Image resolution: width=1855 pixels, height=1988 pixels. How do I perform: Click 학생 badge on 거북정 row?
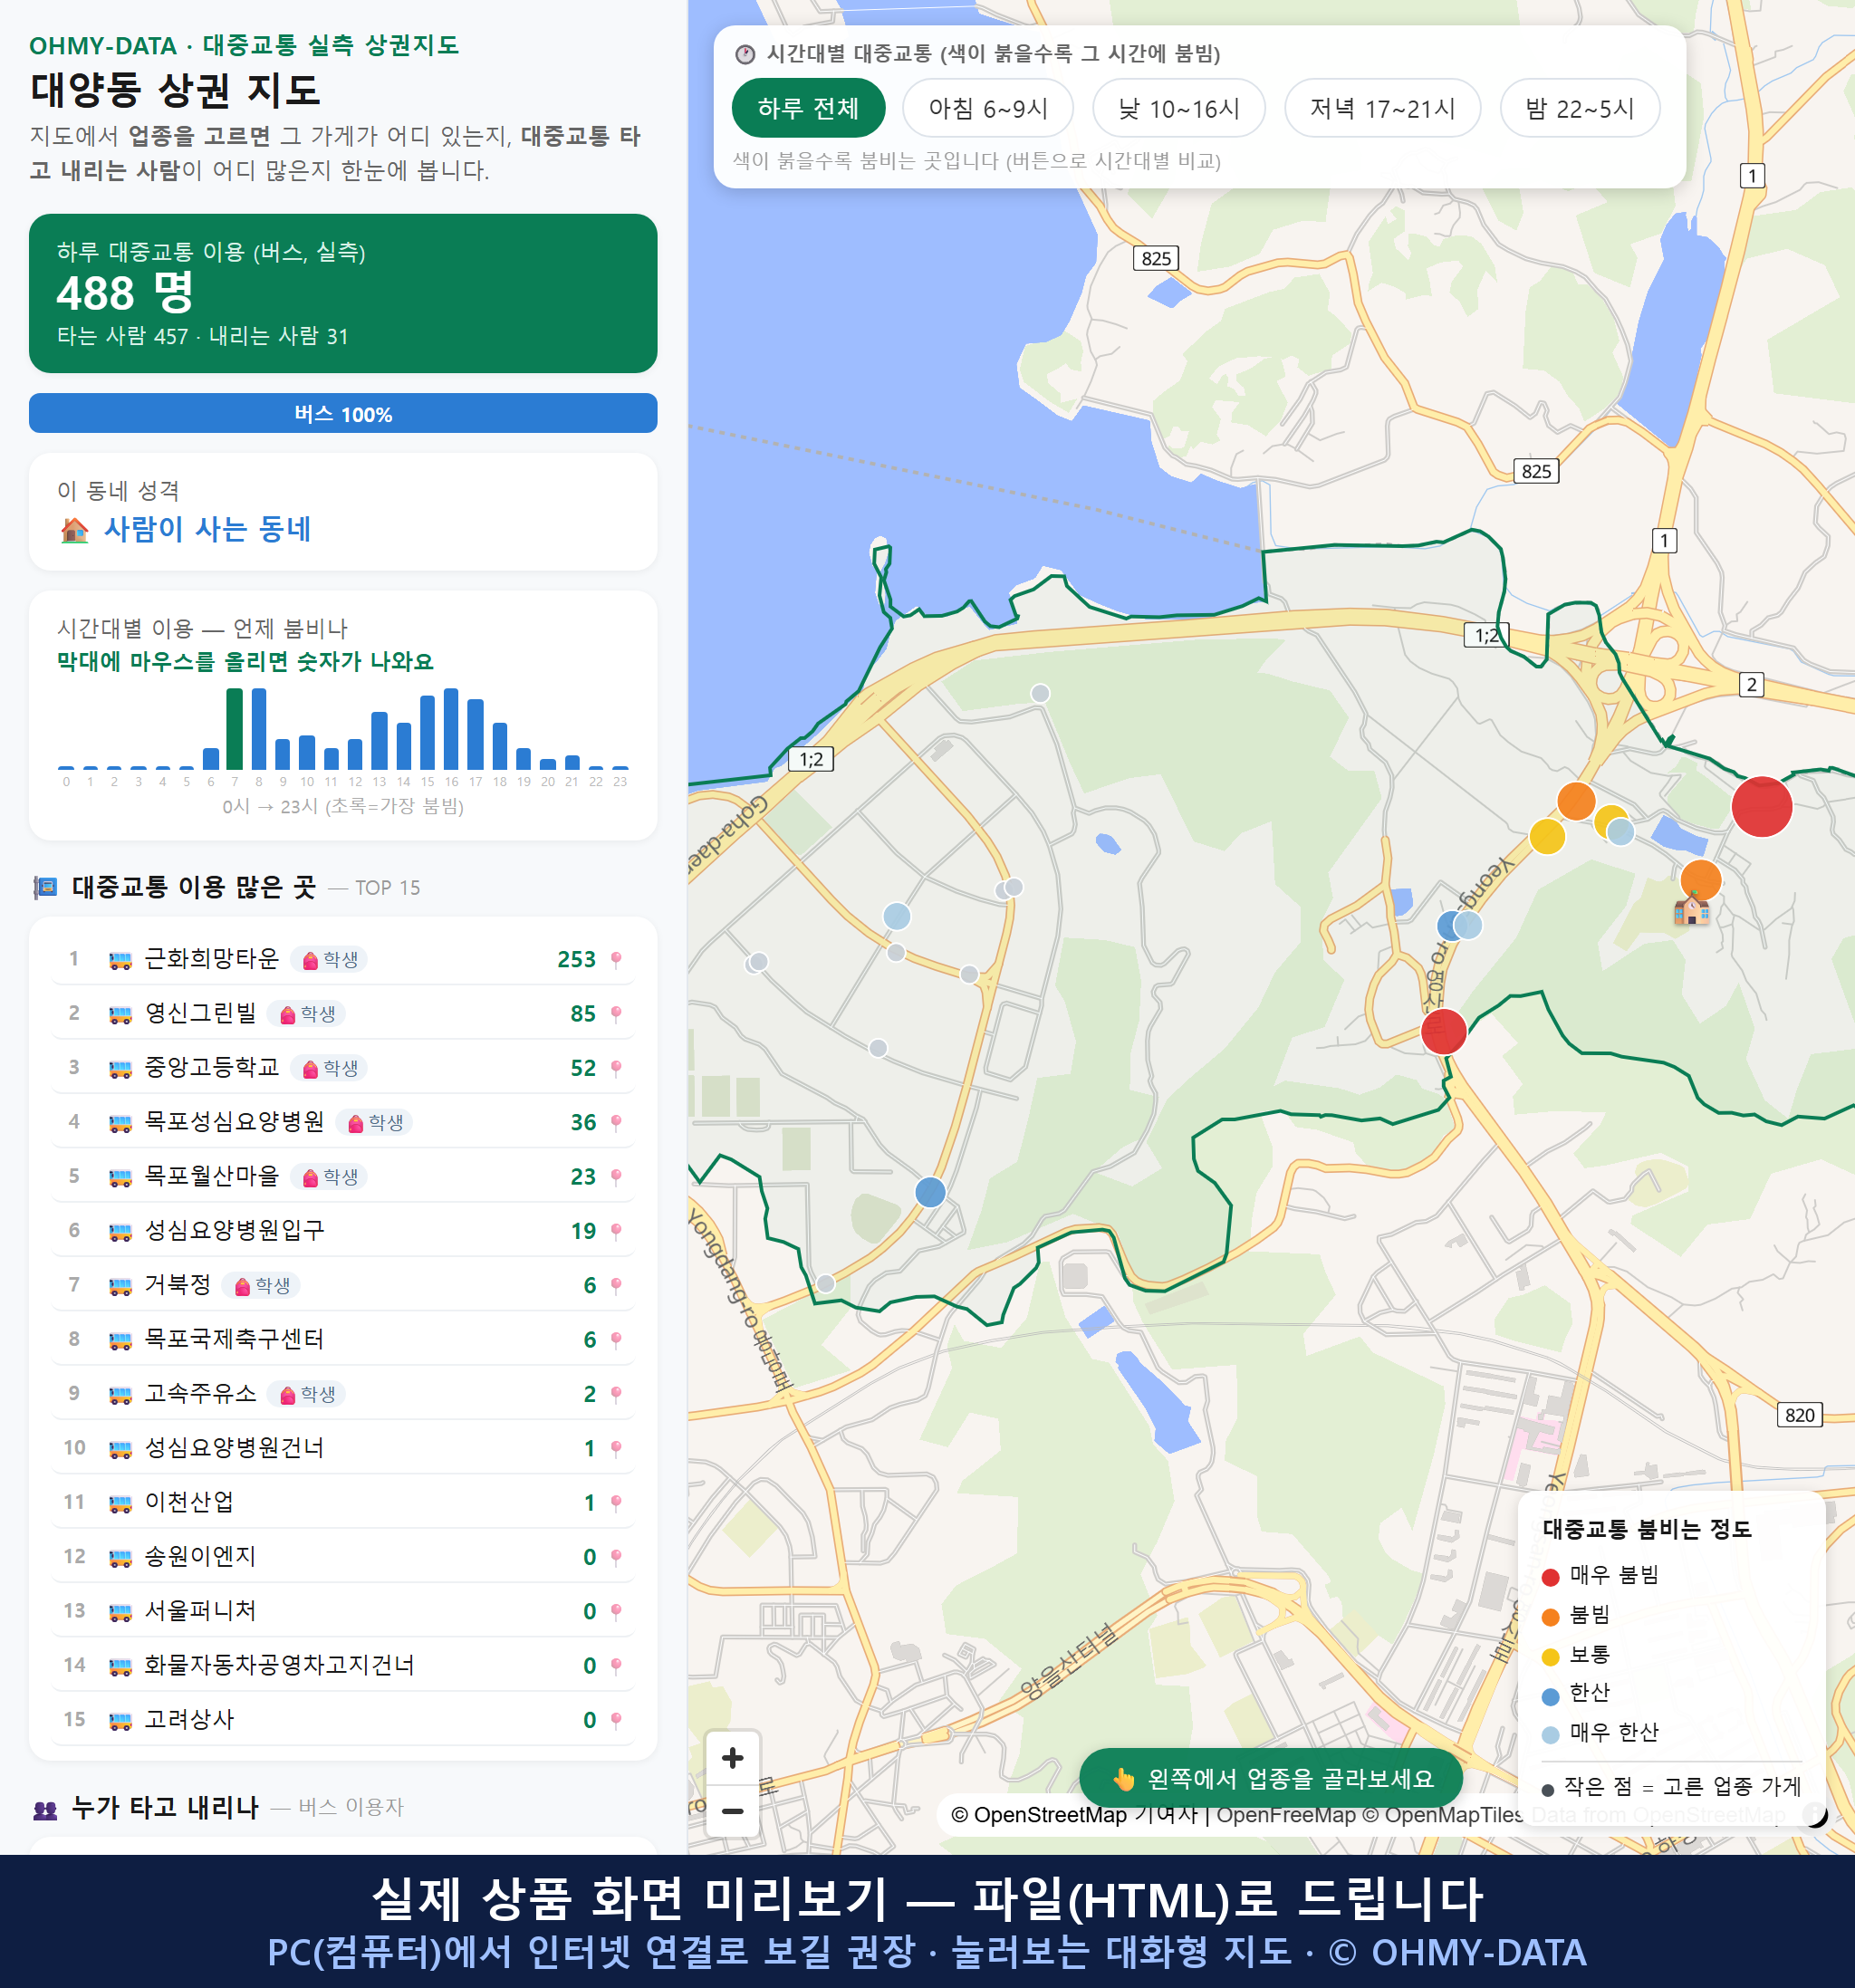[x=261, y=1285]
